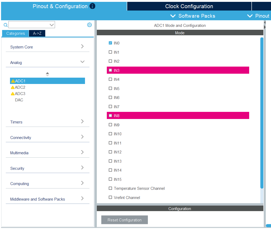This screenshot has width=271, height=229.
Task: Click the info icon beside Pinout & Configuration
Action: point(92,6)
